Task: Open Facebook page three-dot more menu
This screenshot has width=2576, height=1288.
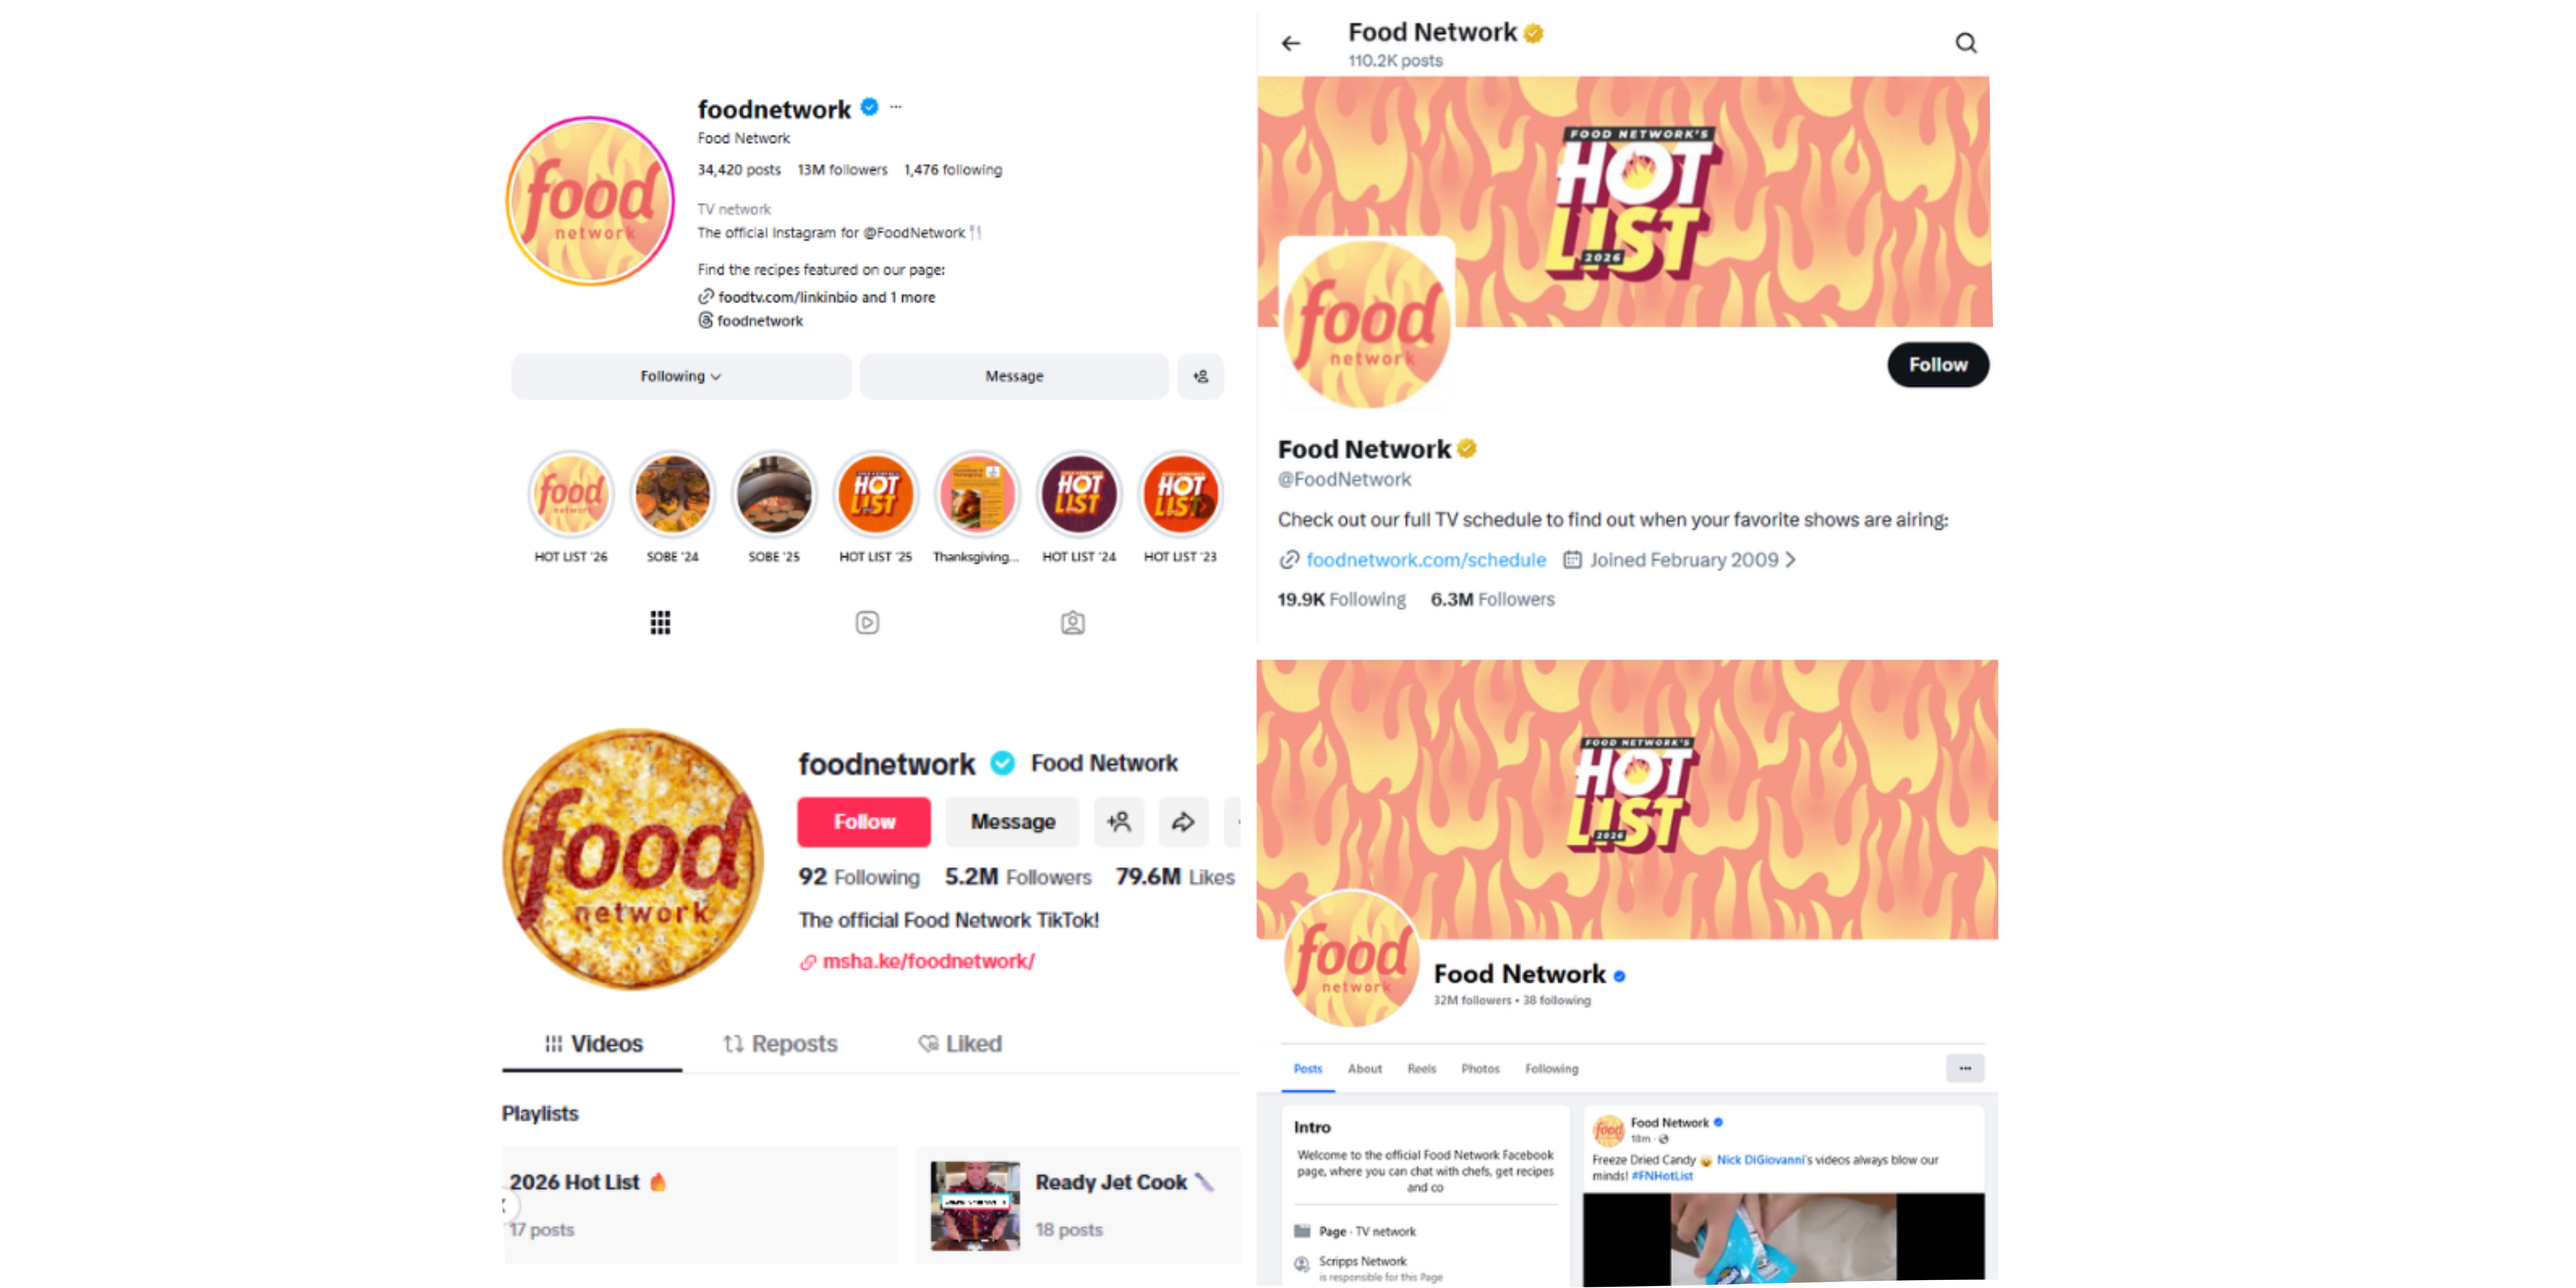Action: [1965, 1069]
